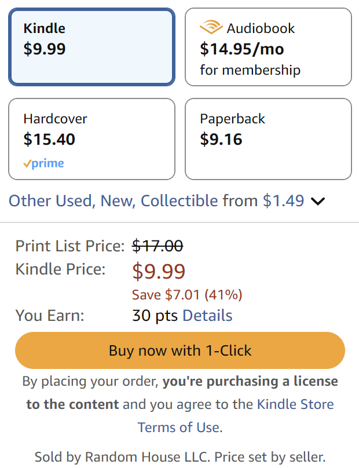Open the points Details link
359x468 pixels.
pos(207,316)
